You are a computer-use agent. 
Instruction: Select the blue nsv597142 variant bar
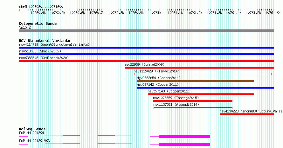(x=205, y=88)
